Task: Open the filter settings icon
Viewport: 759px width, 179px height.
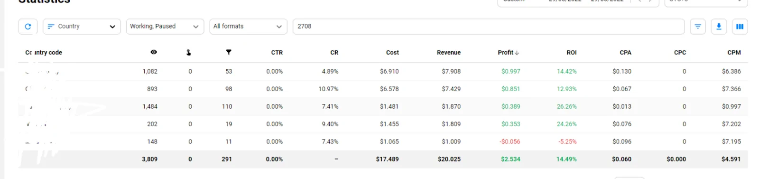Action: (x=698, y=27)
